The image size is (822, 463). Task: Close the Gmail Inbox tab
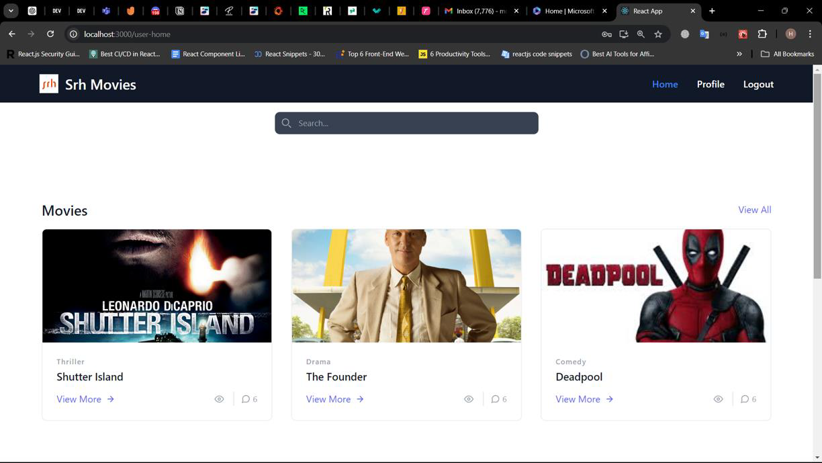click(x=516, y=11)
